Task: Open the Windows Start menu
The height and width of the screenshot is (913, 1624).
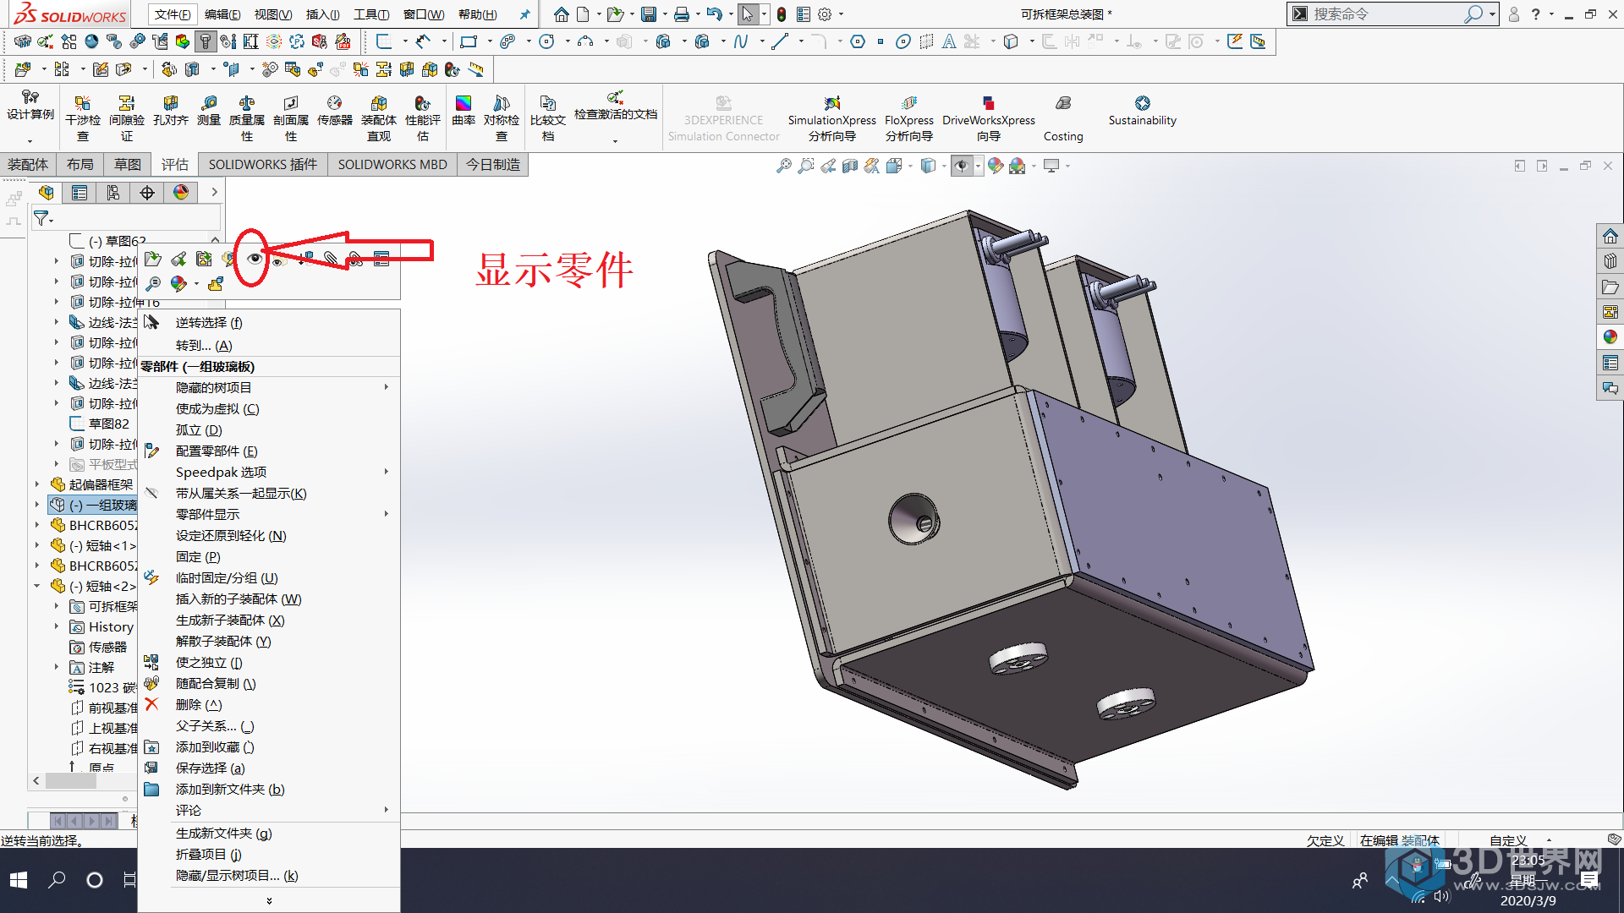Action: click(19, 880)
